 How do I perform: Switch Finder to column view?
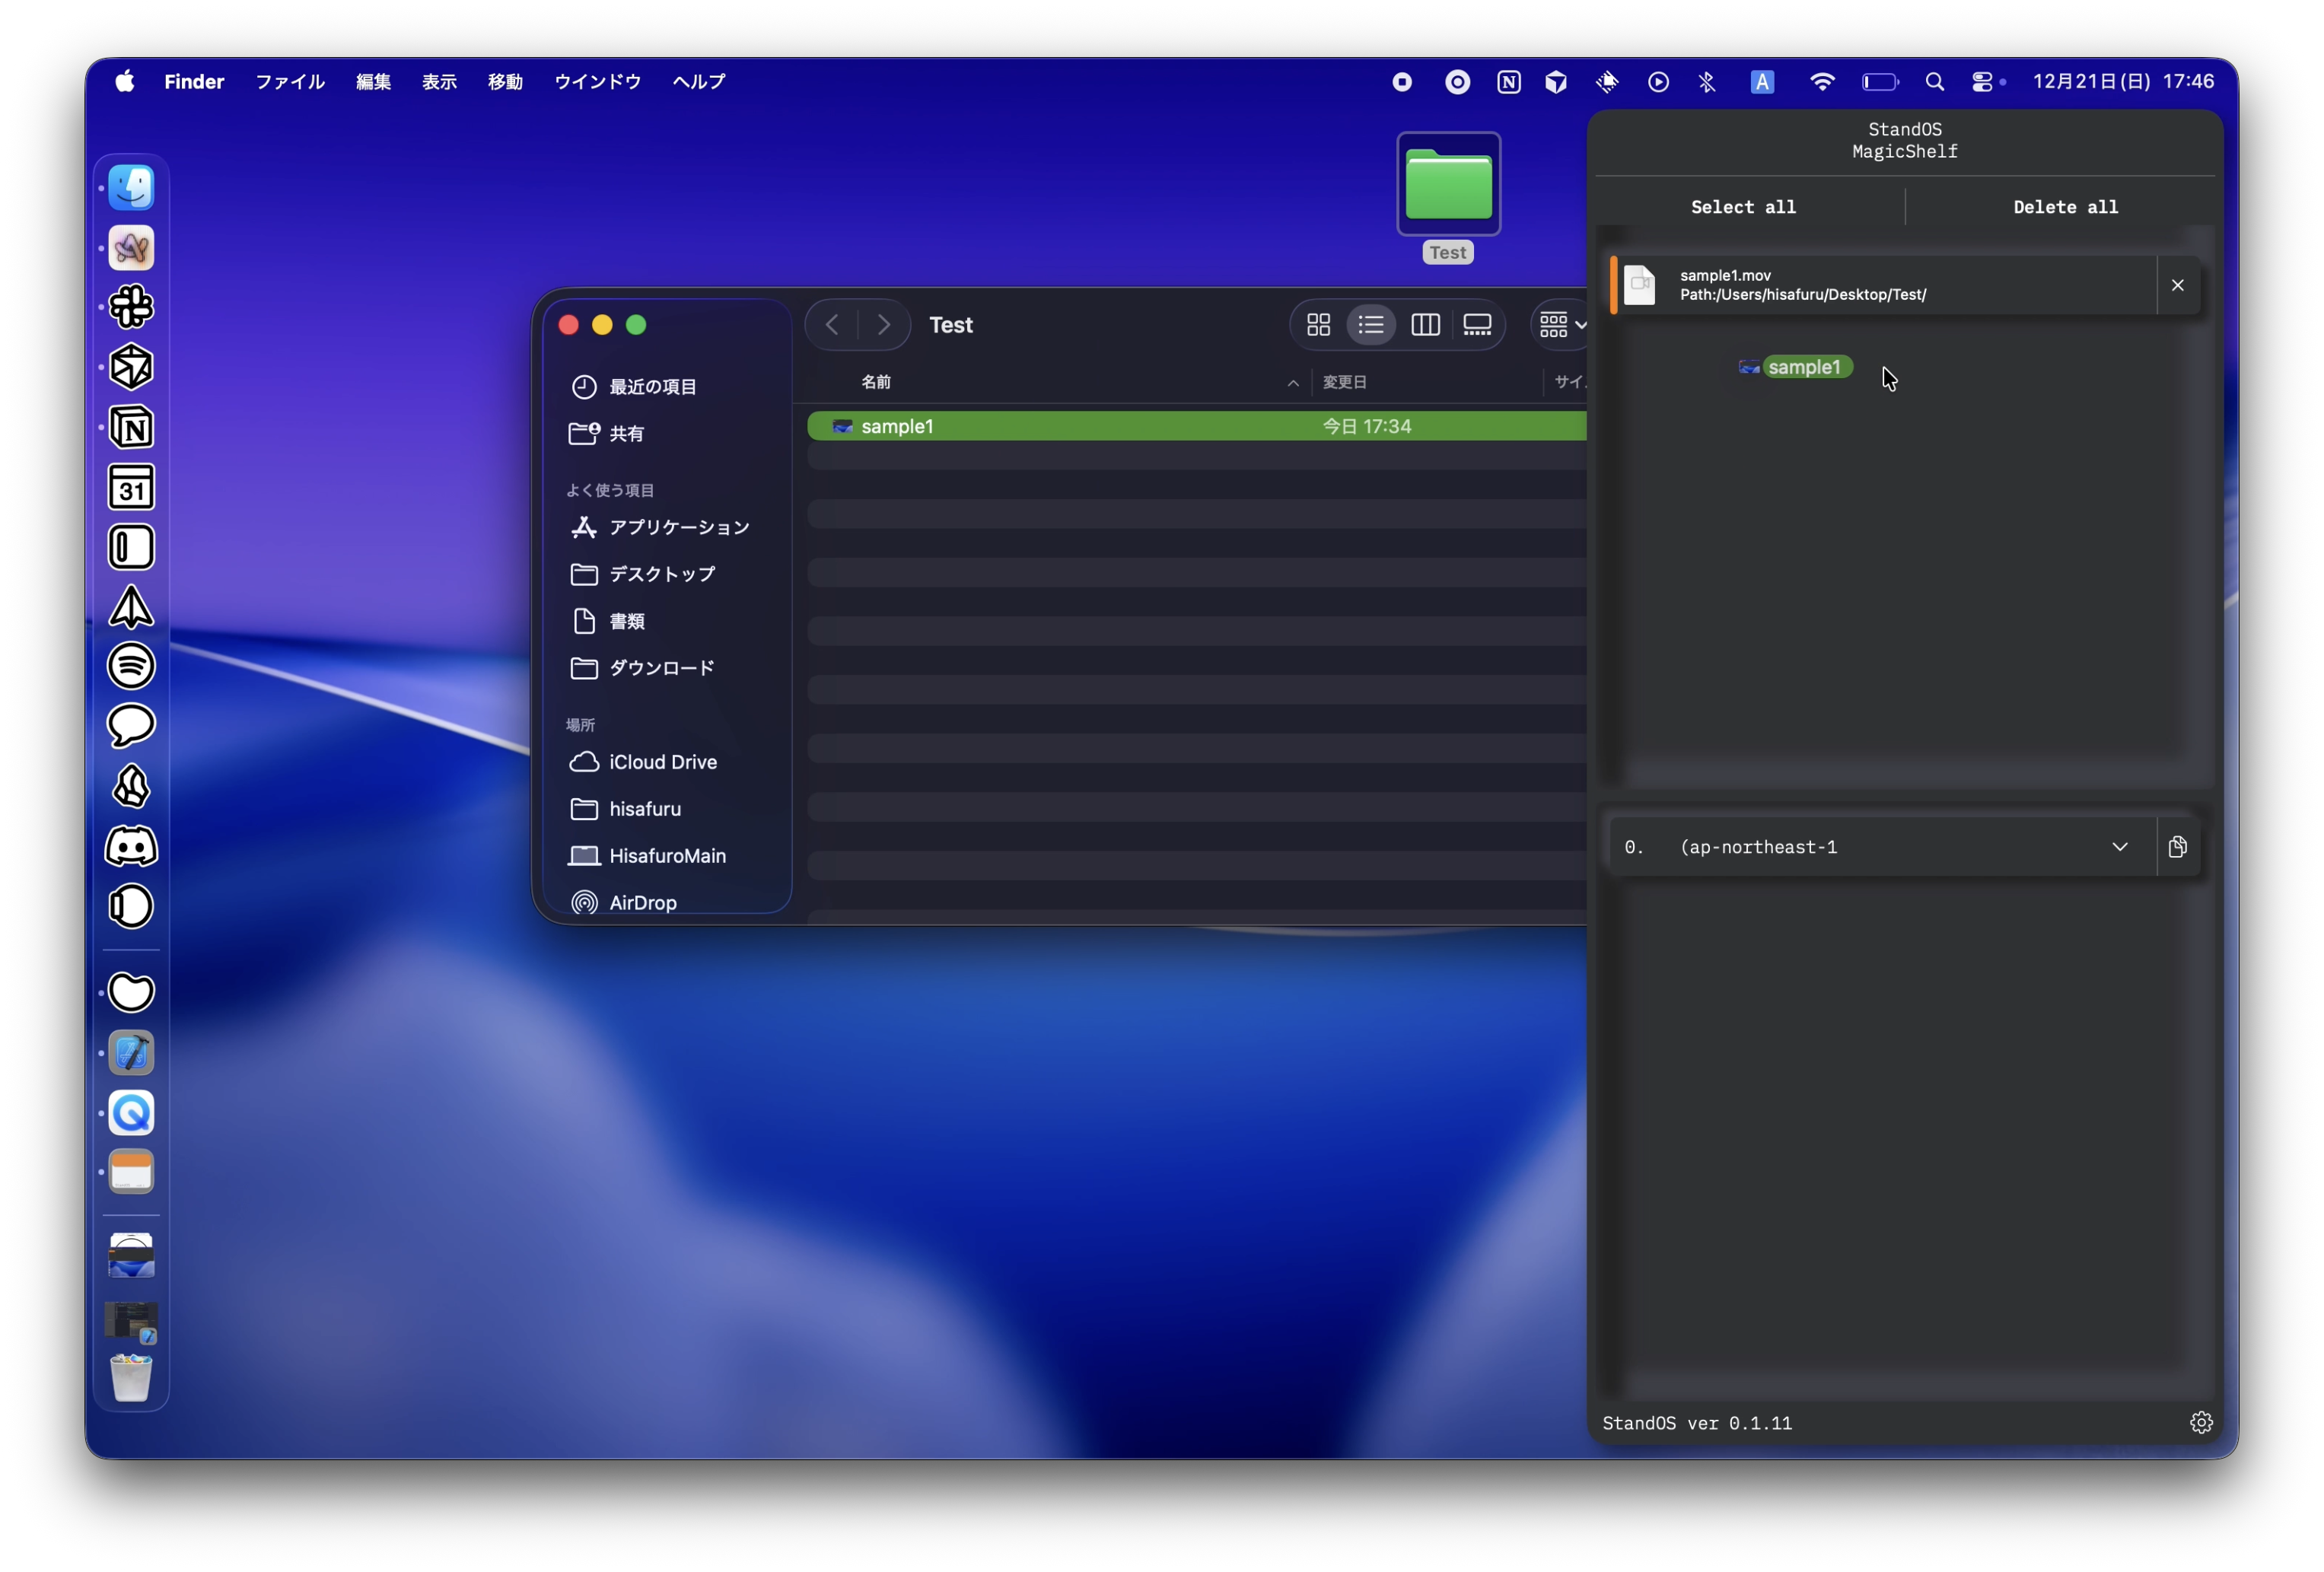1425,324
